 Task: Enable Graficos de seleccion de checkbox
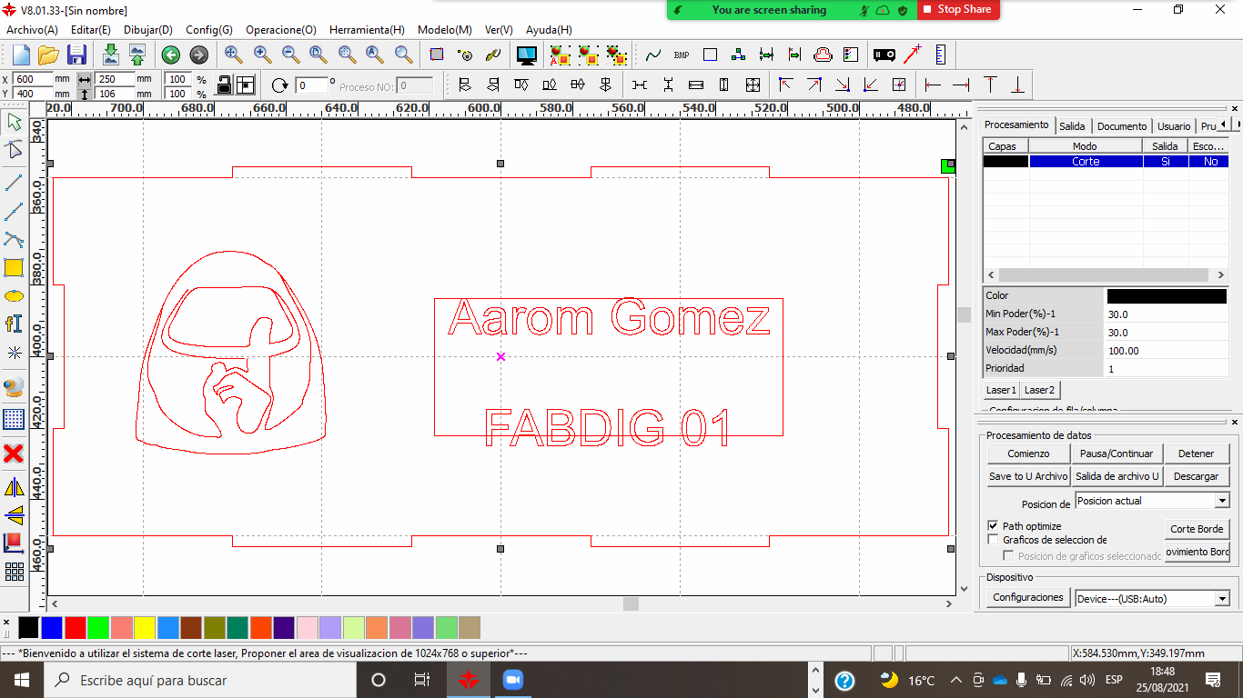[993, 540]
